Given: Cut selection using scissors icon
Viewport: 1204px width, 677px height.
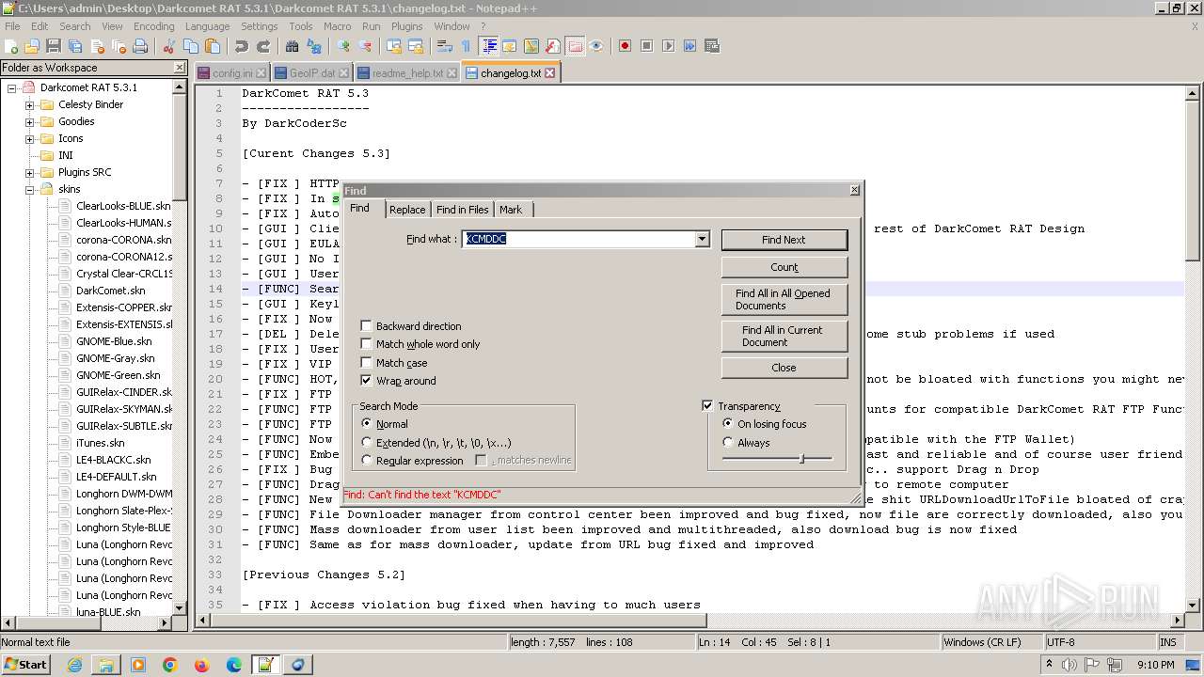Looking at the screenshot, I should 170,46.
